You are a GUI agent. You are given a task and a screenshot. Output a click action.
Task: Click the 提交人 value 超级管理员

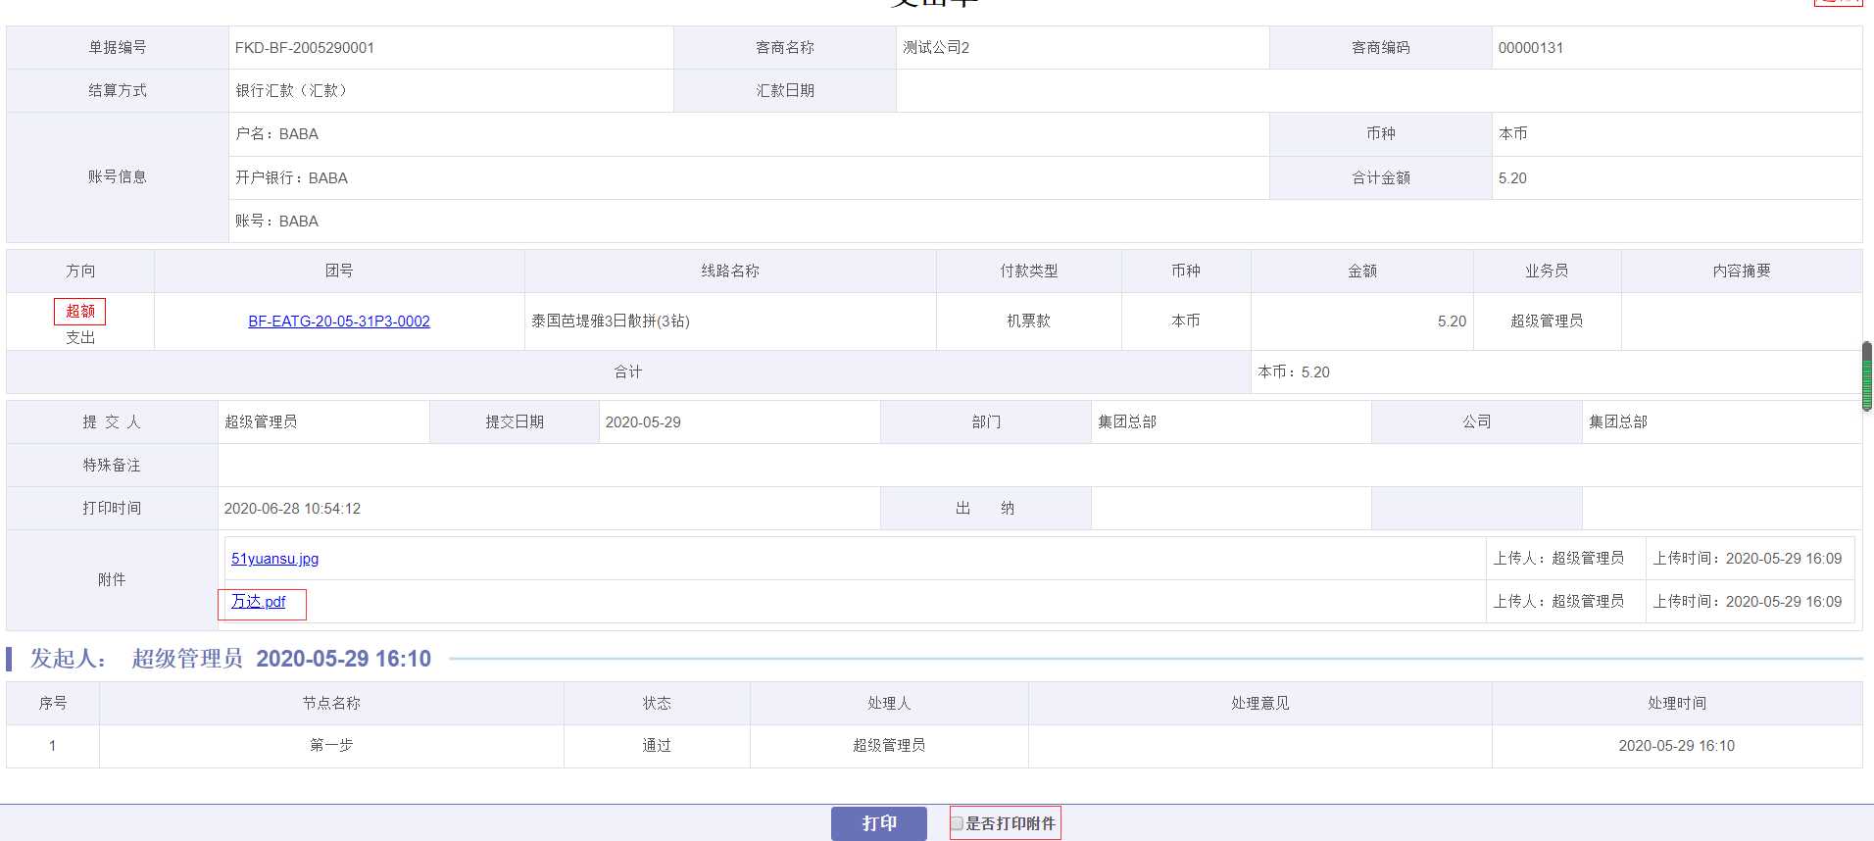[x=261, y=422]
